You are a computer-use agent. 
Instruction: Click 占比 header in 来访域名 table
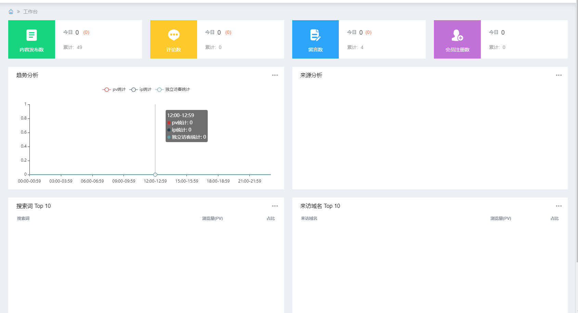pos(554,218)
